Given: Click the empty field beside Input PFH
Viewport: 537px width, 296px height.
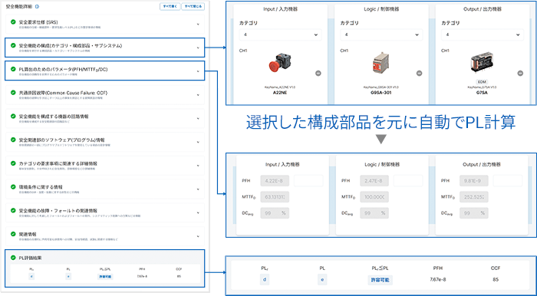Looking at the screenshot, I should tap(308, 181).
